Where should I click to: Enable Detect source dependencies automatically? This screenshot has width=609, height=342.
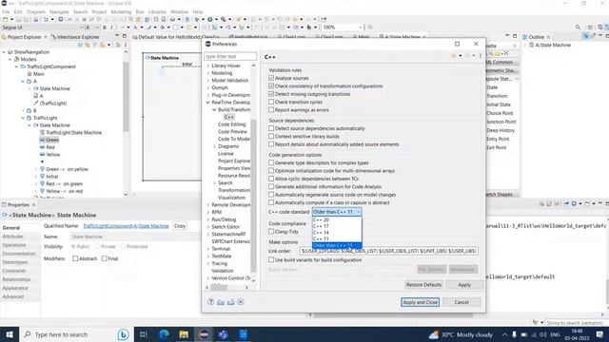[x=271, y=128]
